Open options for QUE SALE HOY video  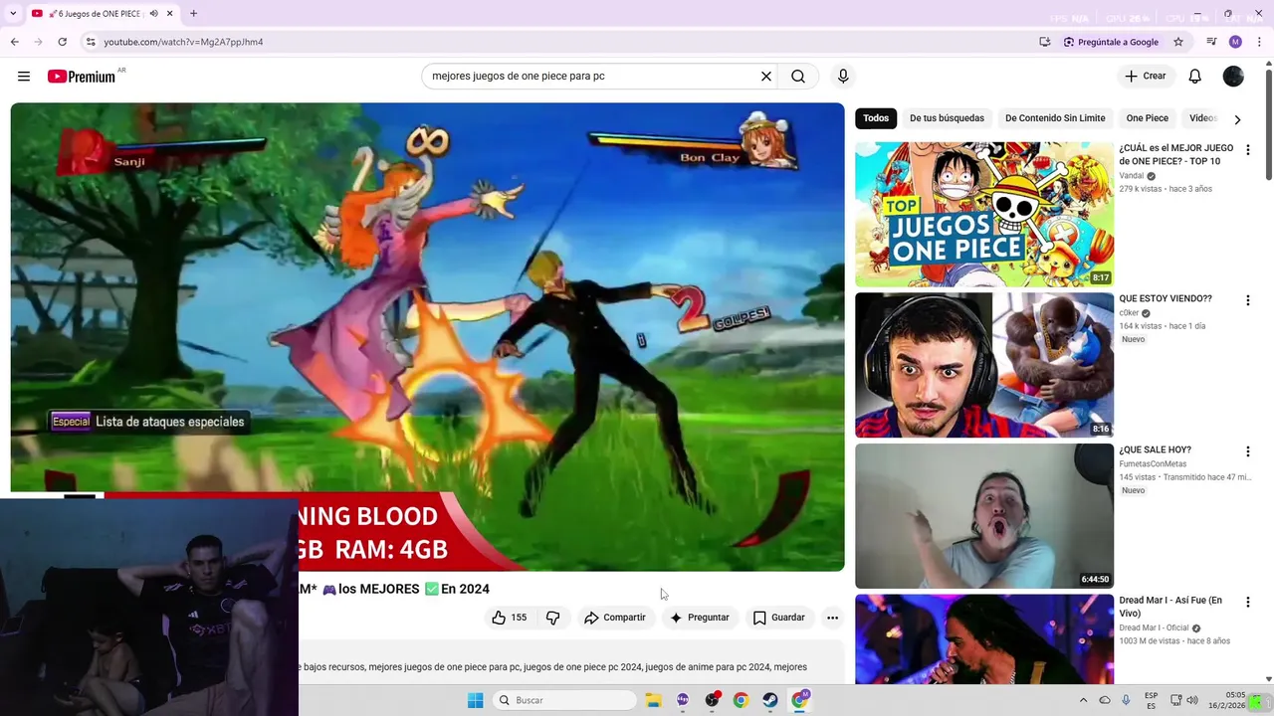(x=1247, y=451)
